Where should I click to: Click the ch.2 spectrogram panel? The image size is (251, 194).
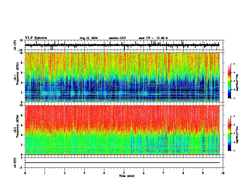coord(122,130)
